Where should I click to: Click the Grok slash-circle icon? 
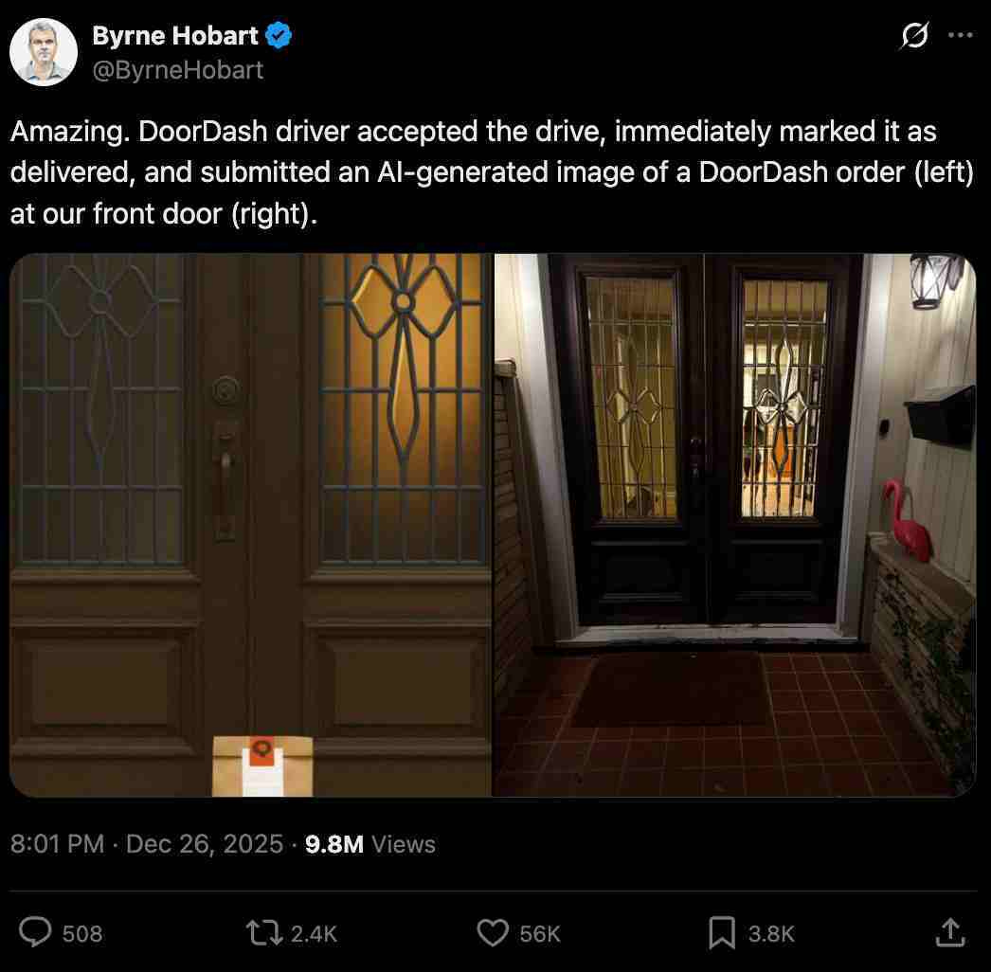pos(914,35)
